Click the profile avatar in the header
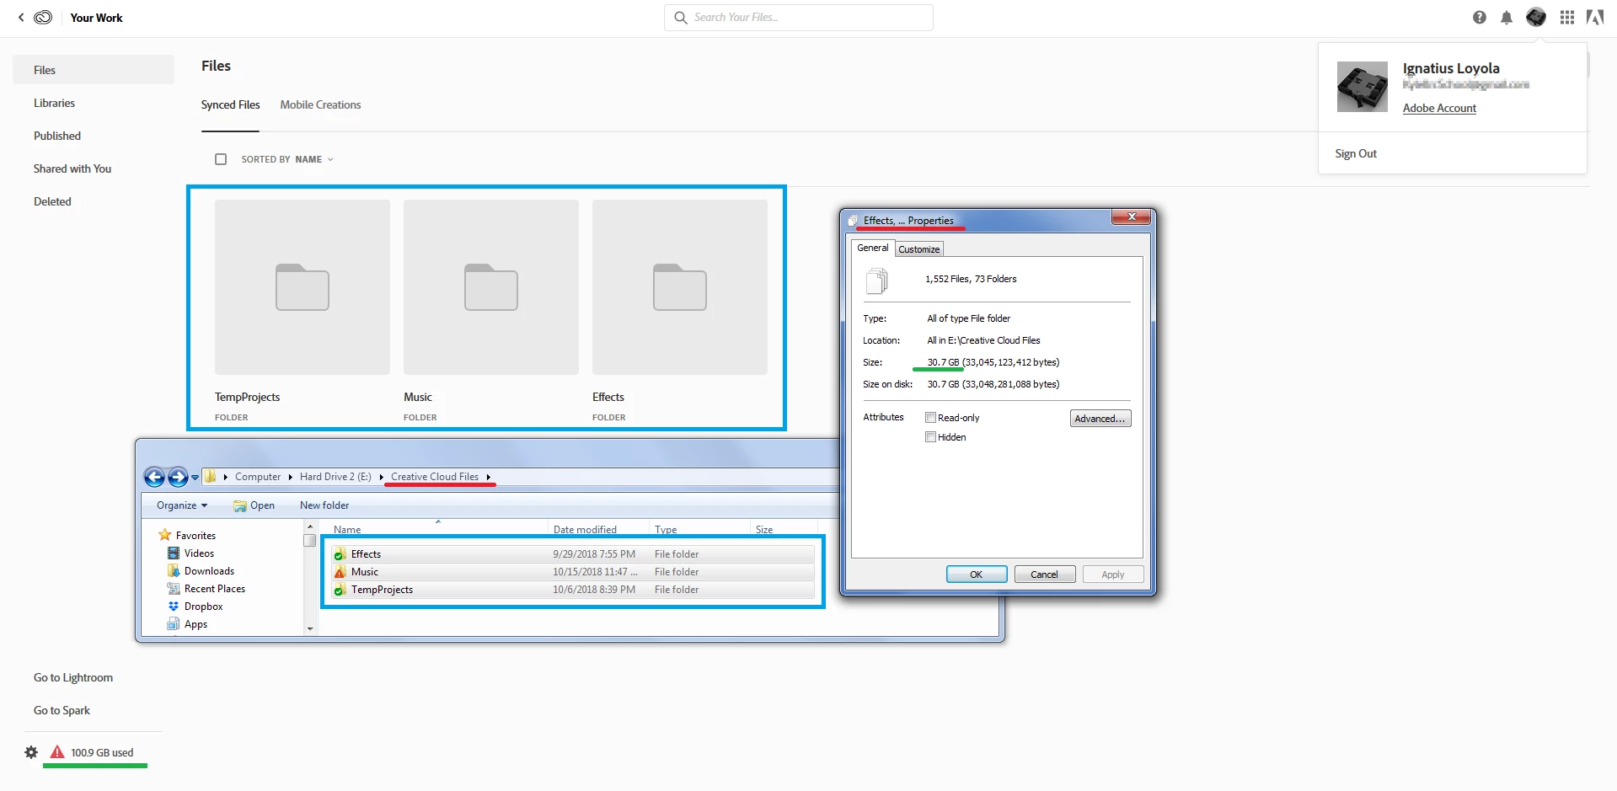 (x=1536, y=17)
